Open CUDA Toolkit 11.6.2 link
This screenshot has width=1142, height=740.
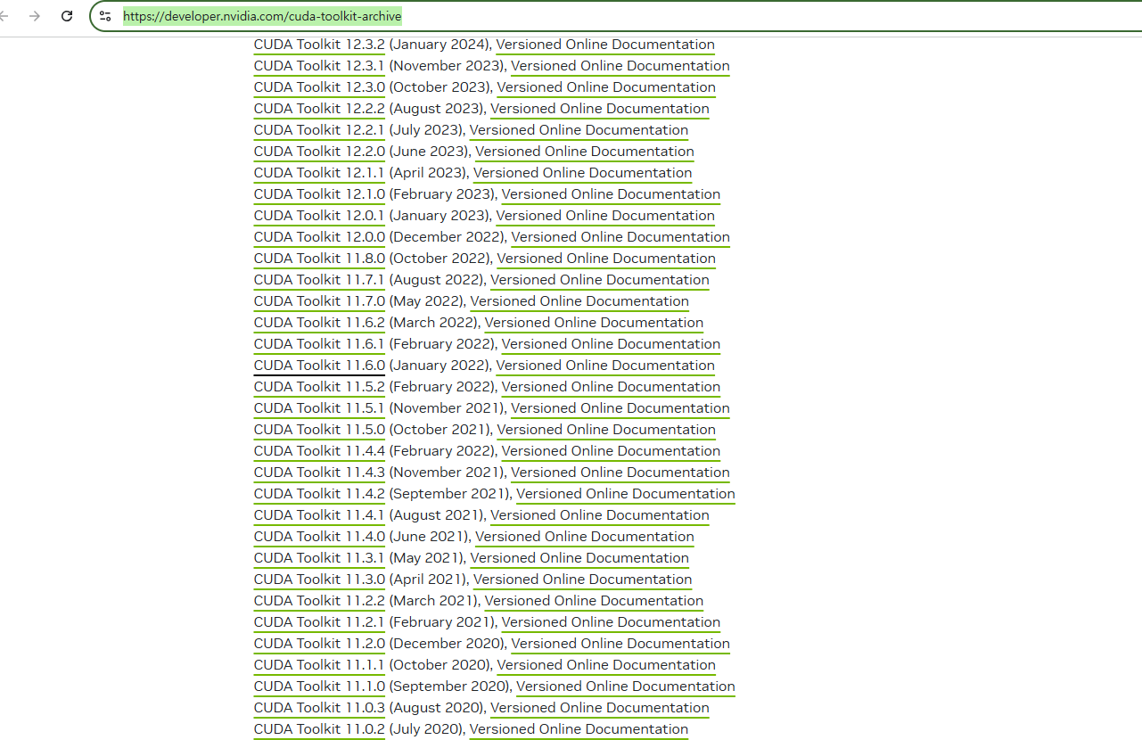[x=319, y=323]
